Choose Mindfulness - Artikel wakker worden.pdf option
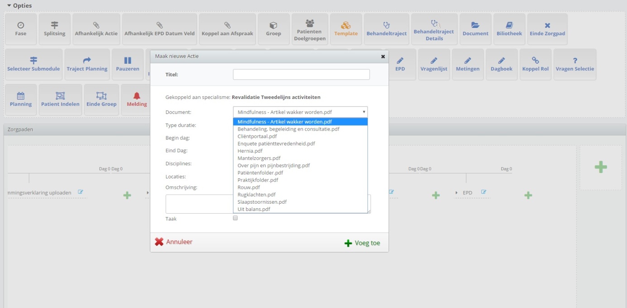The width and height of the screenshot is (627, 308). click(x=300, y=121)
